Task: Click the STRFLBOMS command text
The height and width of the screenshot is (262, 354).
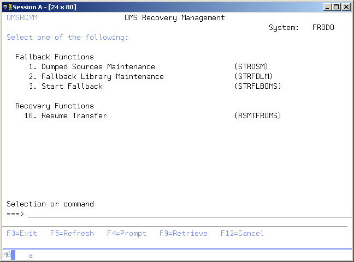Action: 258,86
